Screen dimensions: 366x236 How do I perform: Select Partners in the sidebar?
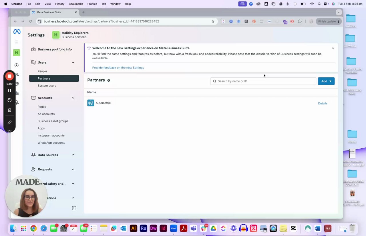tap(54, 78)
